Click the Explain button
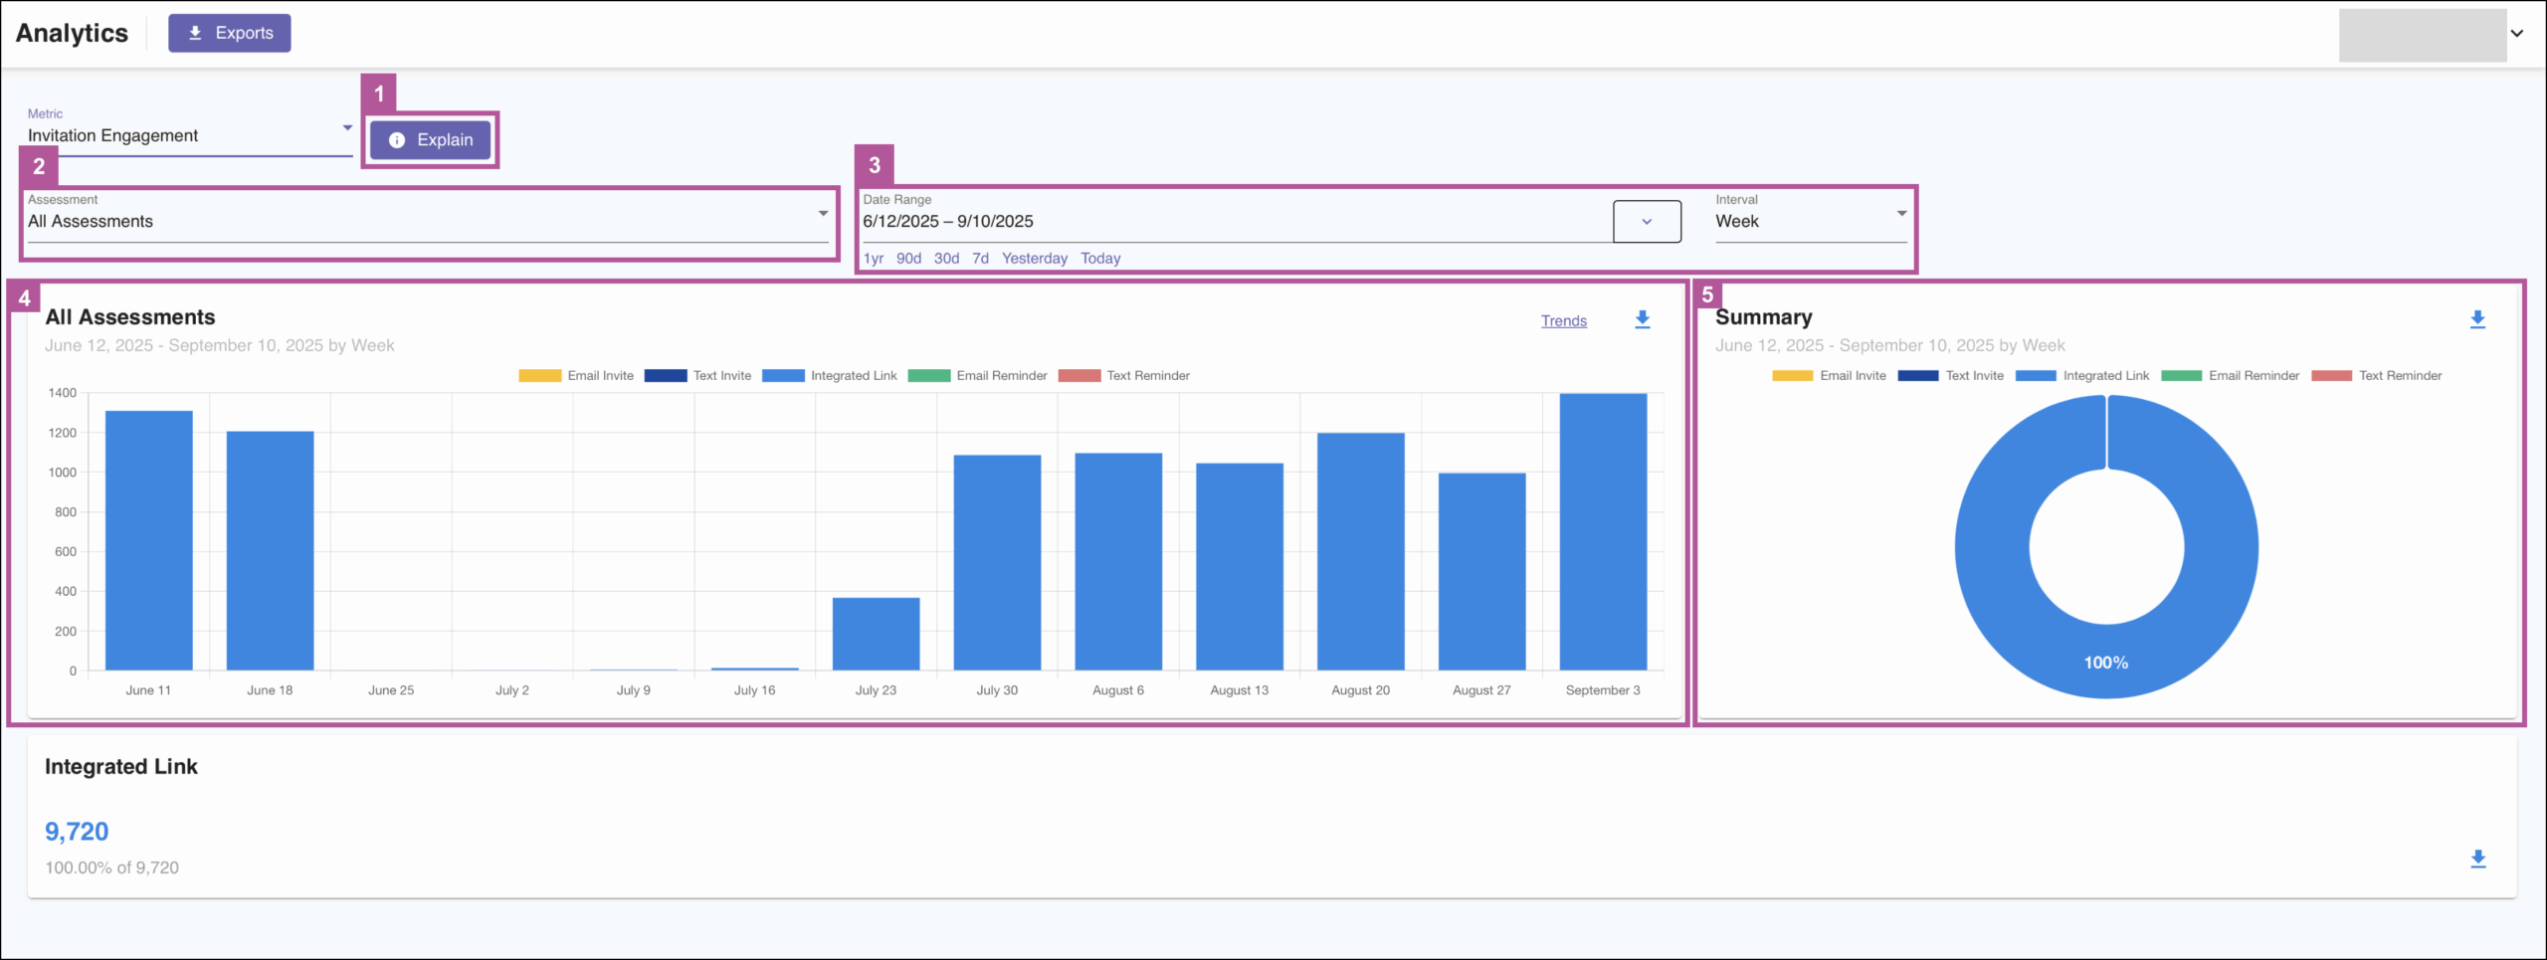2547x960 pixels. (x=431, y=140)
